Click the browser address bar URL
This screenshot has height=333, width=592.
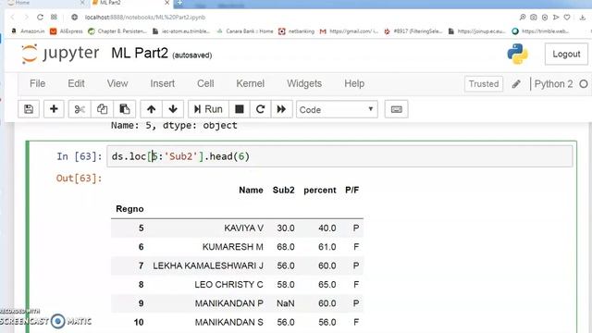point(145,18)
